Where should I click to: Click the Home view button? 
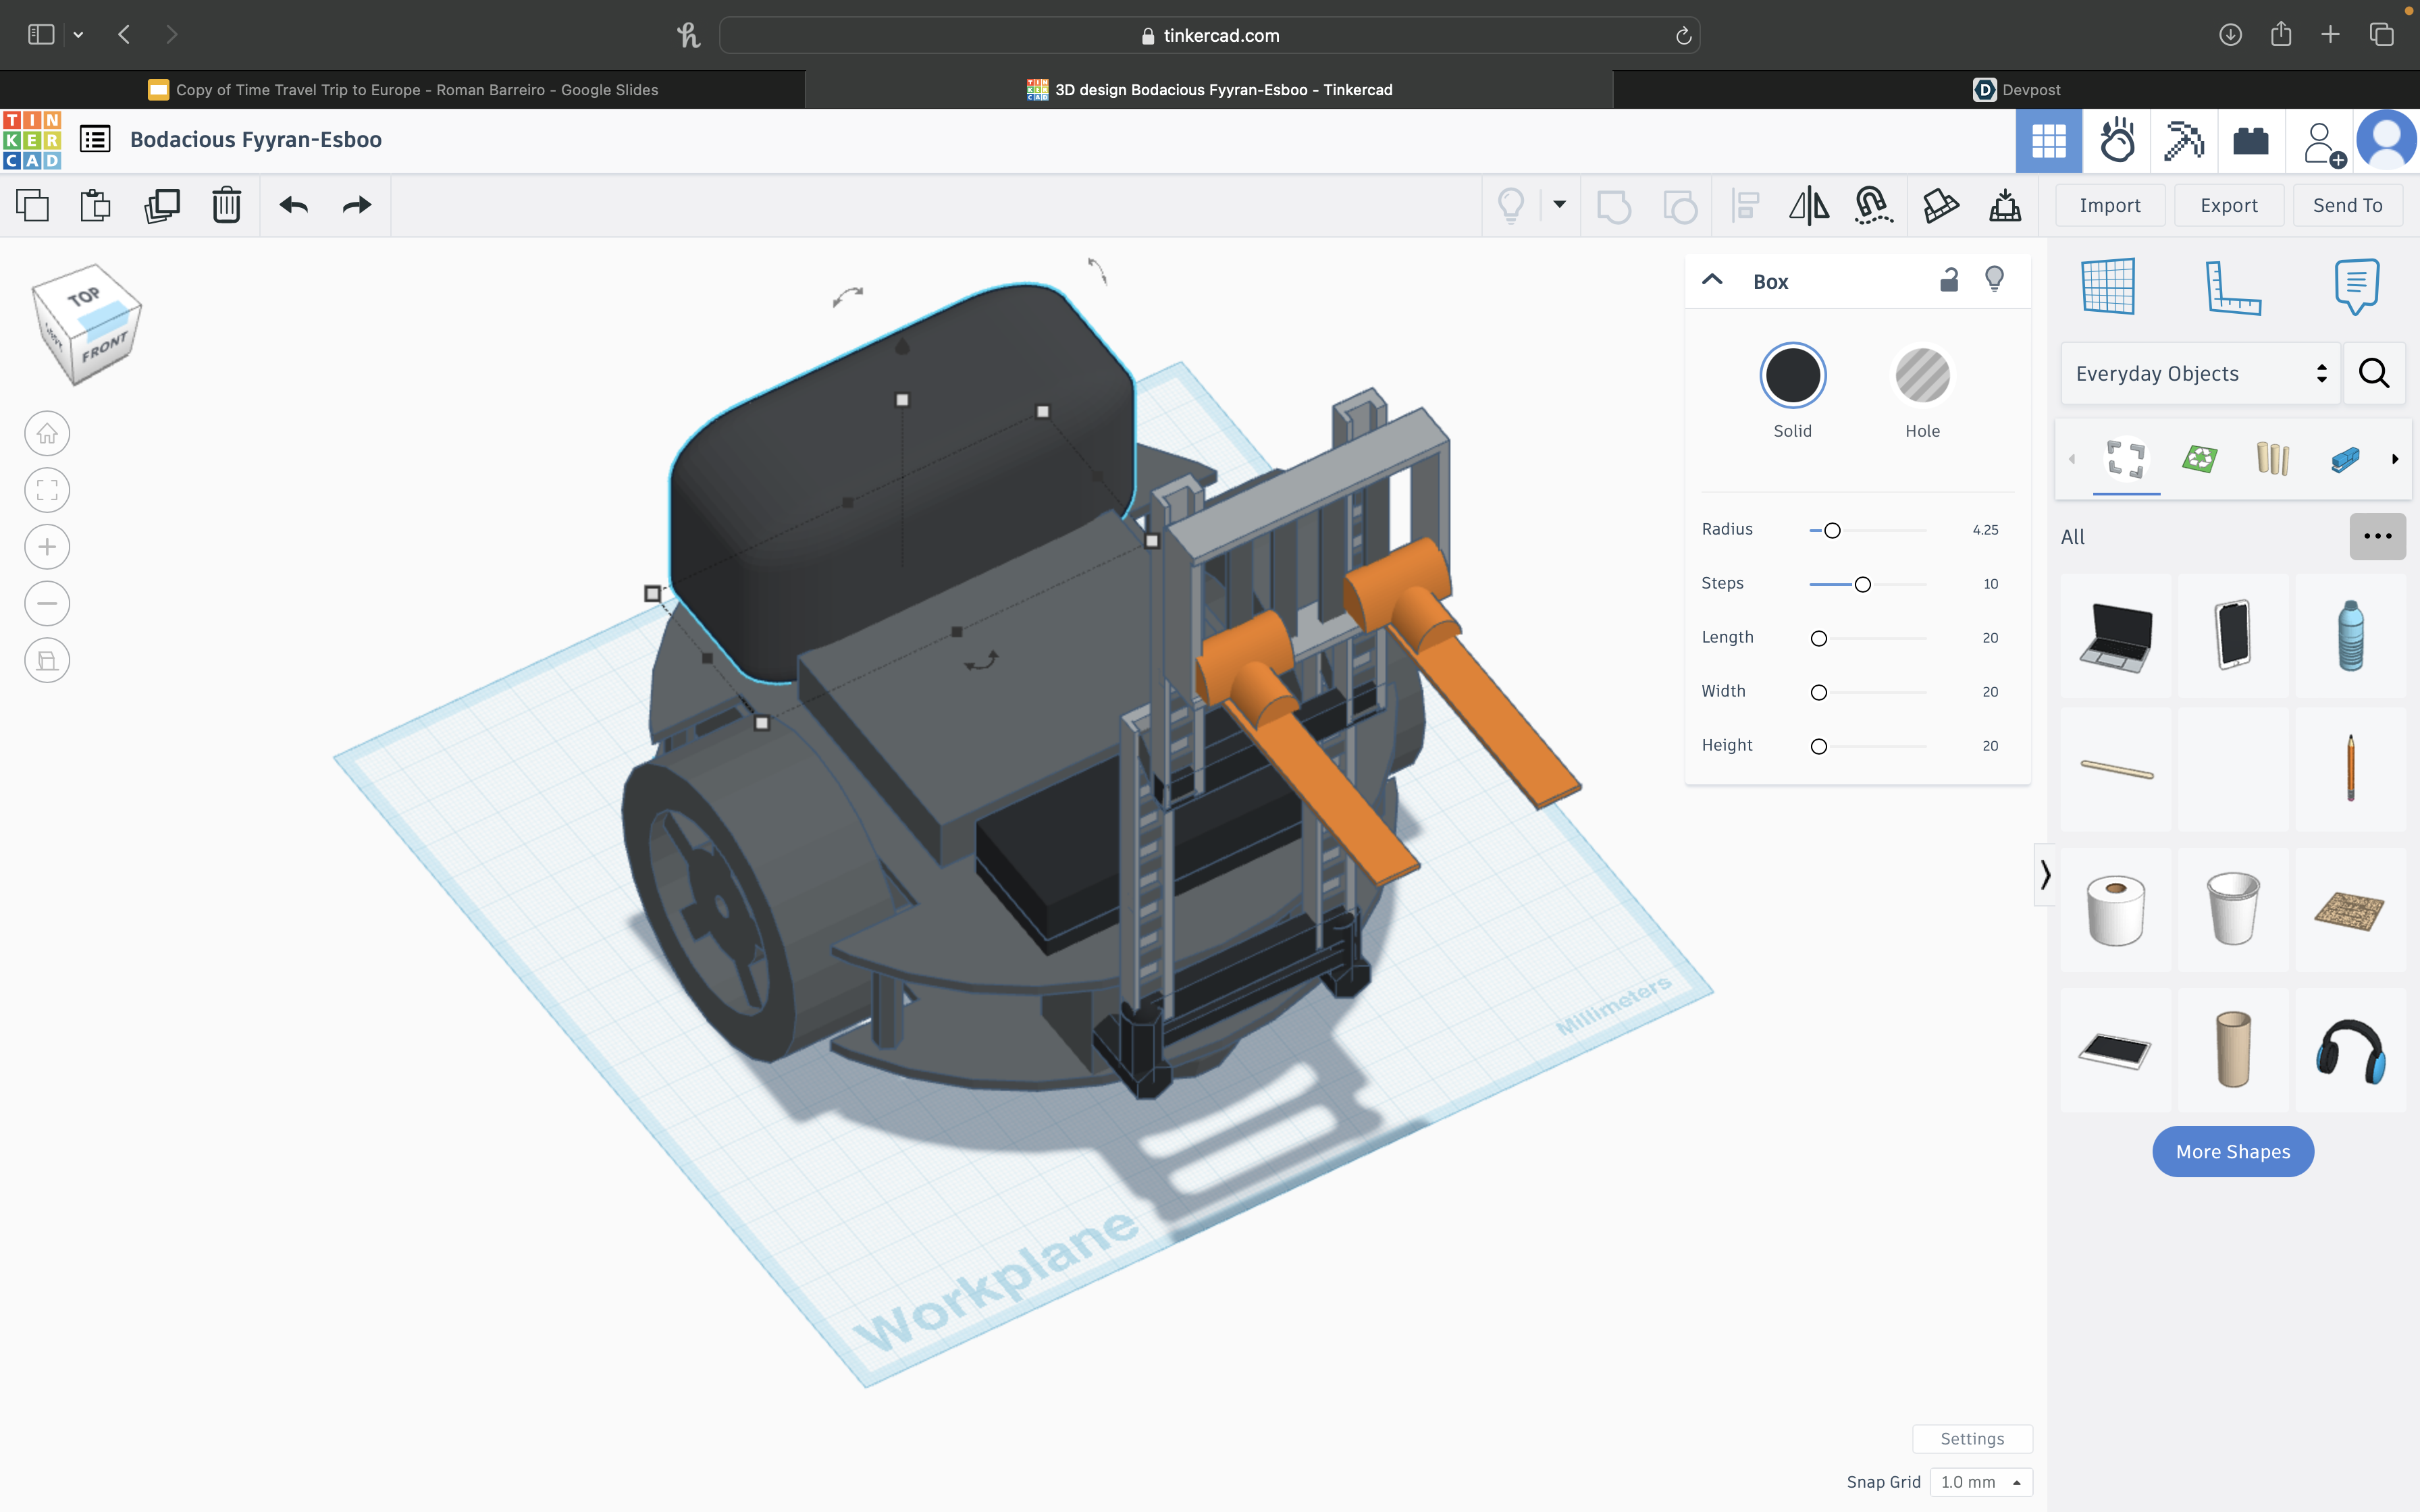(47, 434)
